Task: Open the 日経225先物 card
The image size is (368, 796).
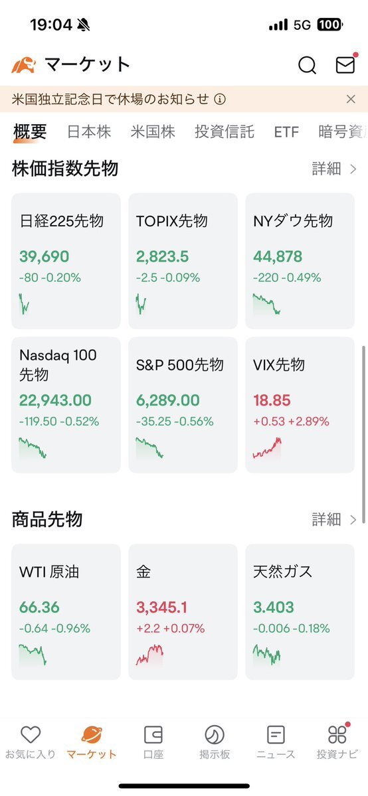Action: tap(66, 261)
